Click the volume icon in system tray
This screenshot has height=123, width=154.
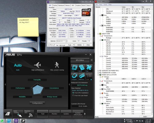[x=143, y=121]
